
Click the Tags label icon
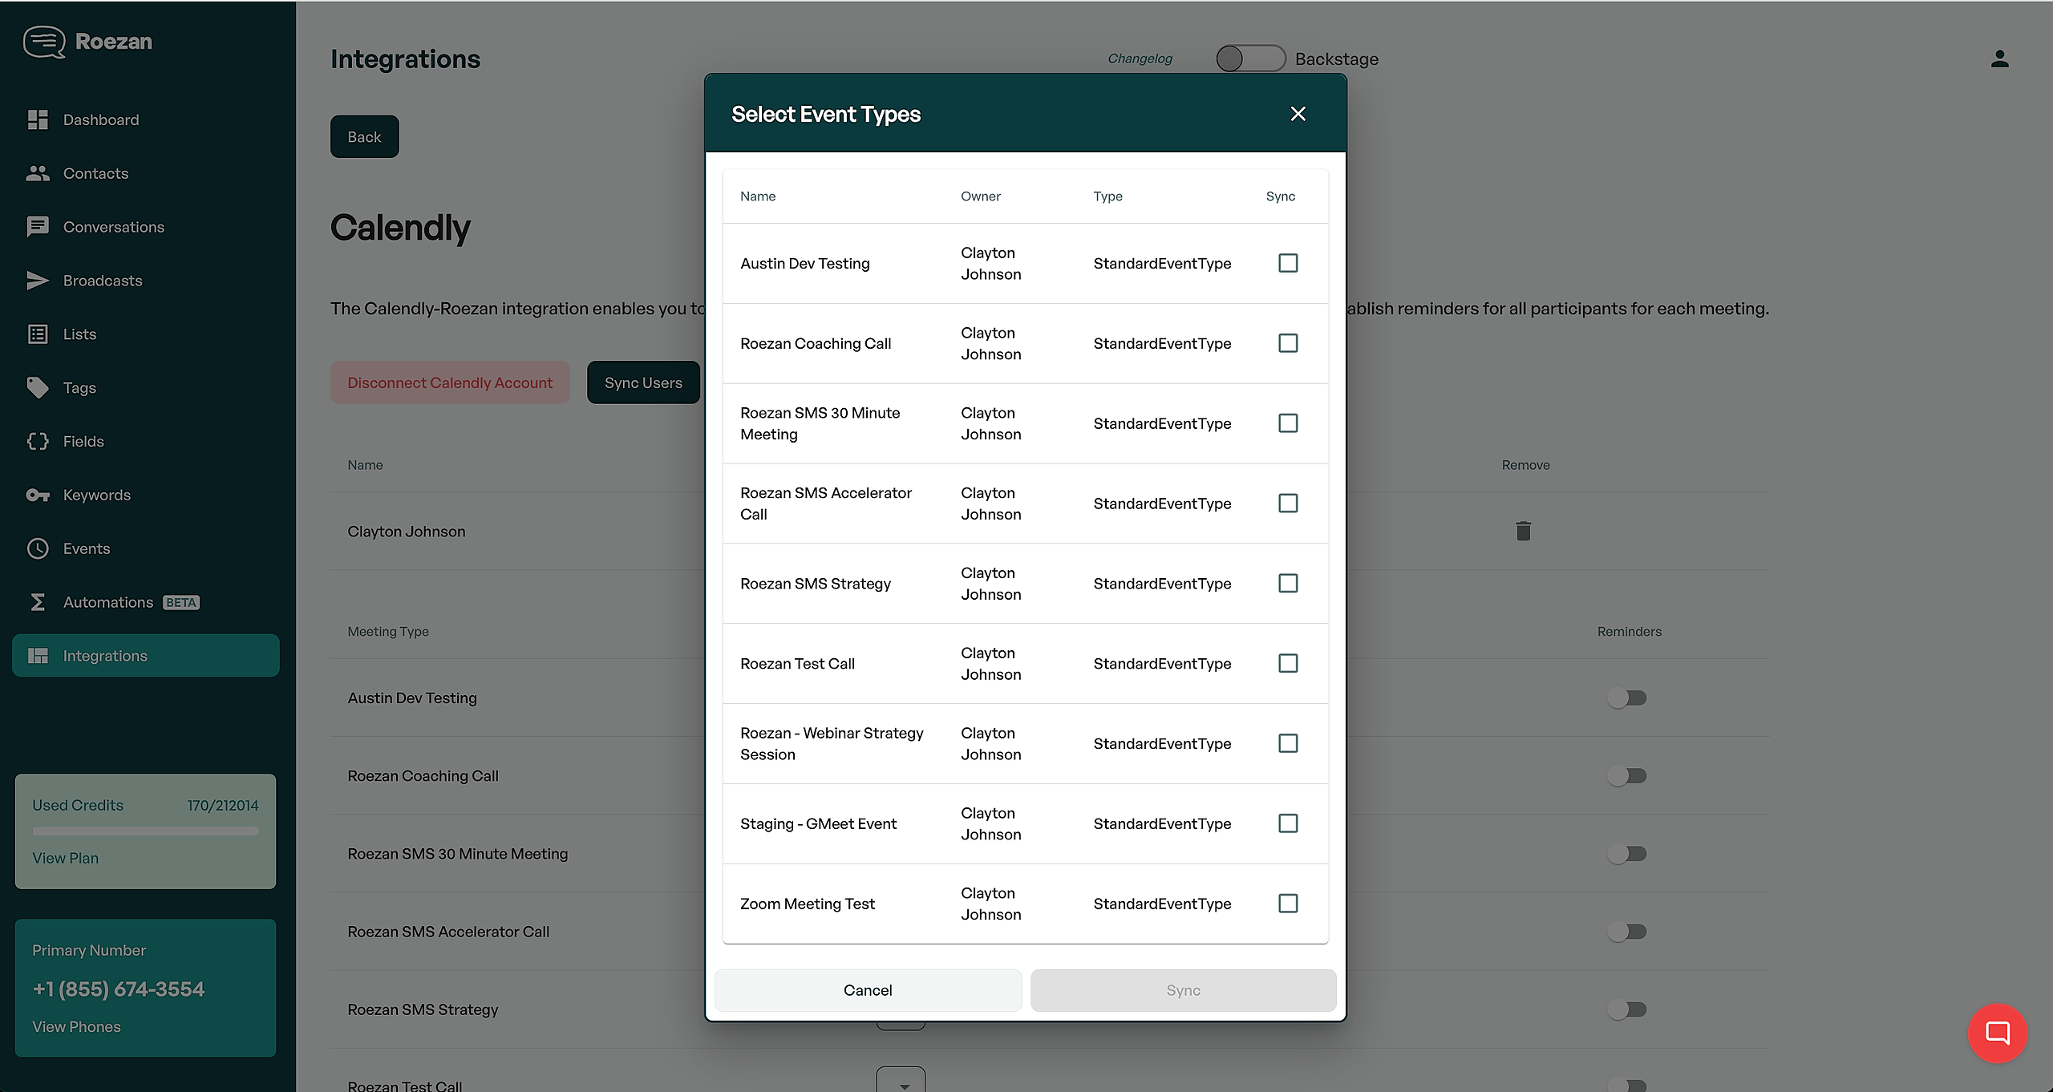click(38, 388)
